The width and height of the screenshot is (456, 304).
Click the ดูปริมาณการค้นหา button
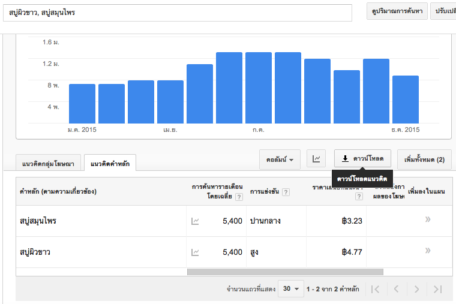click(396, 11)
